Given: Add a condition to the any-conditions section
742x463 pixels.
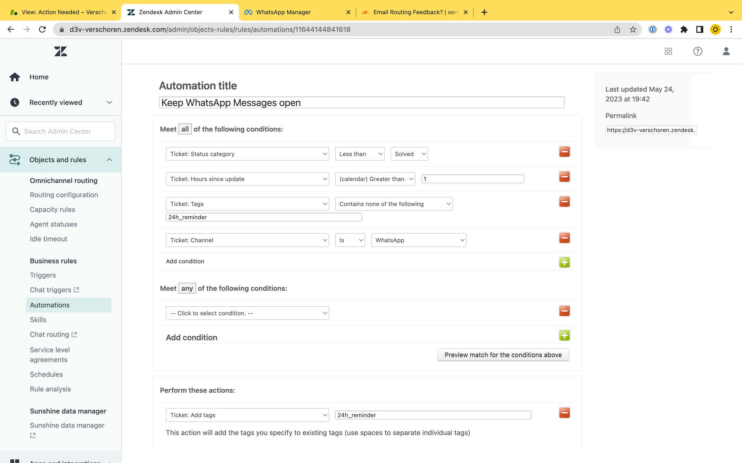Looking at the screenshot, I should [x=564, y=336].
